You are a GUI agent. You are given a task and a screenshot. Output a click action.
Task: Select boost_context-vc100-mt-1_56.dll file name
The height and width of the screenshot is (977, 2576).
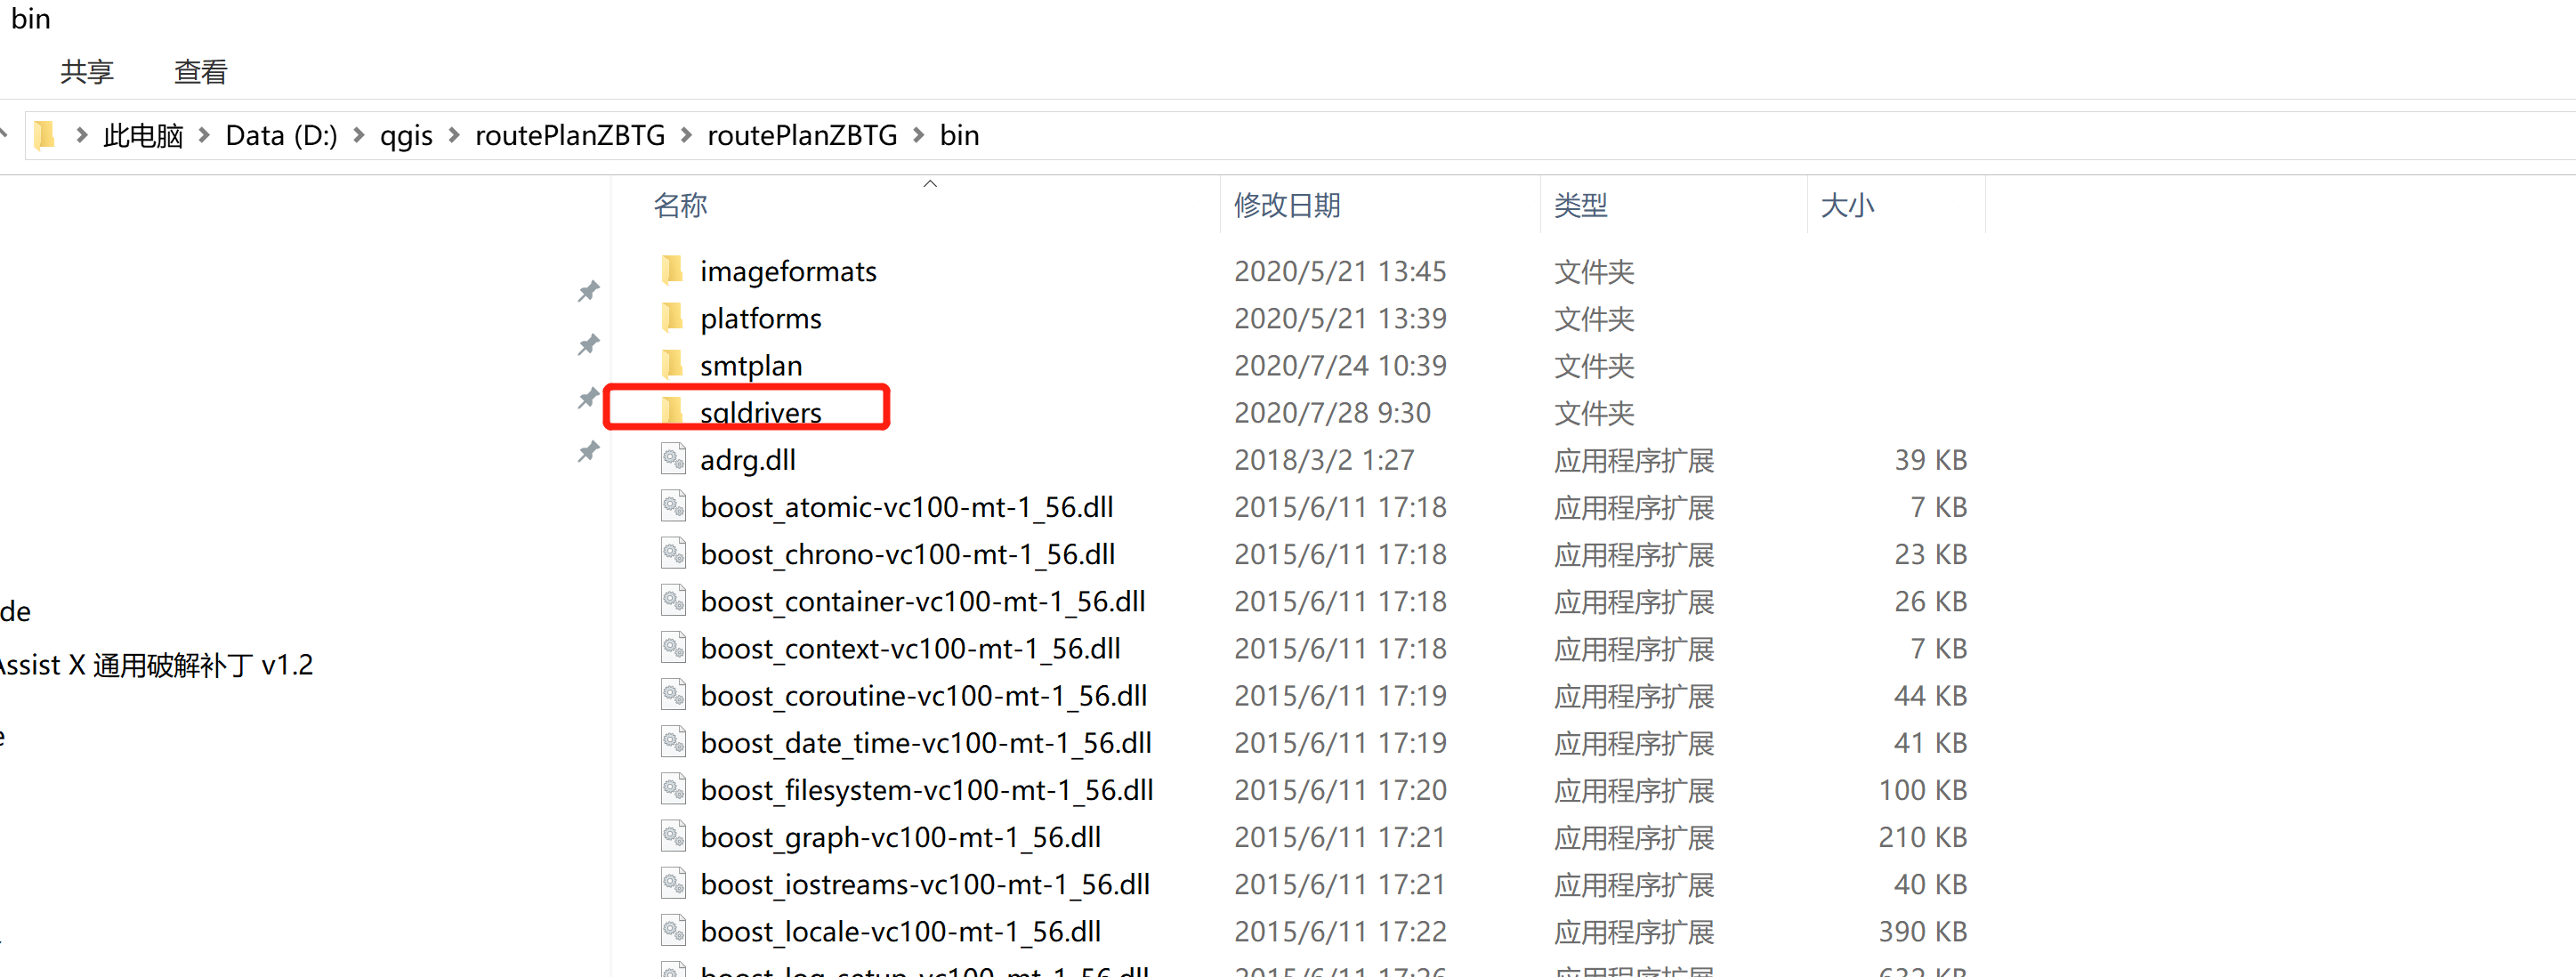[x=910, y=648]
